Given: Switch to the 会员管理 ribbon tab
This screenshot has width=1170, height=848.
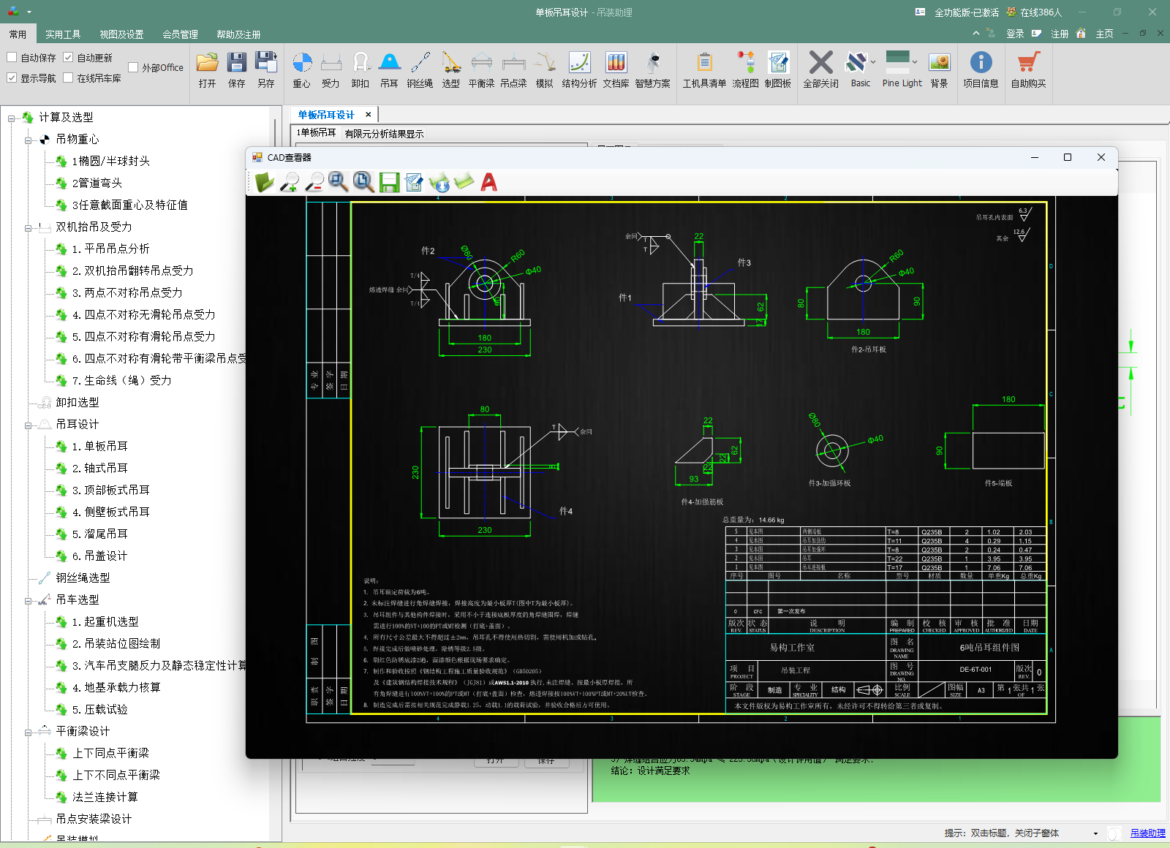Looking at the screenshot, I should pos(180,34).
